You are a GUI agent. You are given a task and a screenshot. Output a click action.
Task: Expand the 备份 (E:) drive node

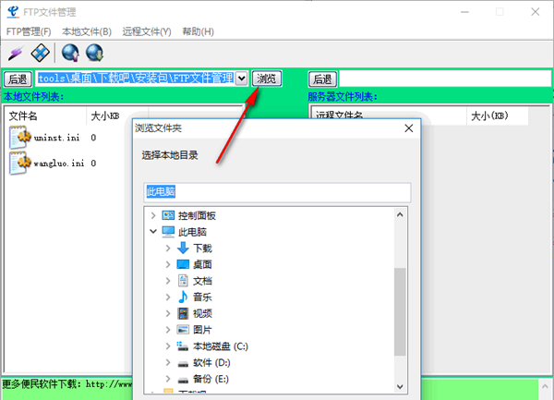coord(168,379)
